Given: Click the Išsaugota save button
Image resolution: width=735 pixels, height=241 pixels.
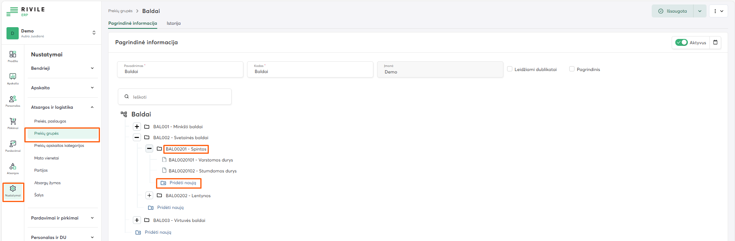Looking at the screenshot, I should point(673,11).
